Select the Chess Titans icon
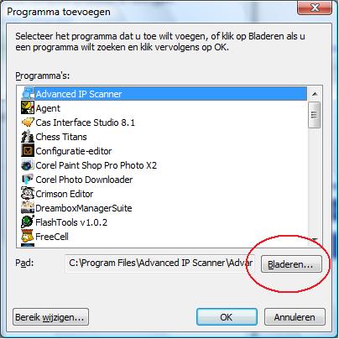The width and height of the screenshot is (339, 339). tap(28, 137)
